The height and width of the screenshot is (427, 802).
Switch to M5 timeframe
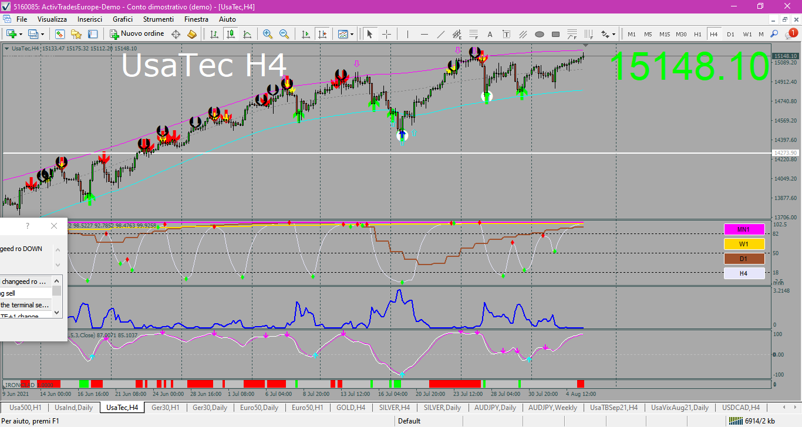[x=648, y=34]
